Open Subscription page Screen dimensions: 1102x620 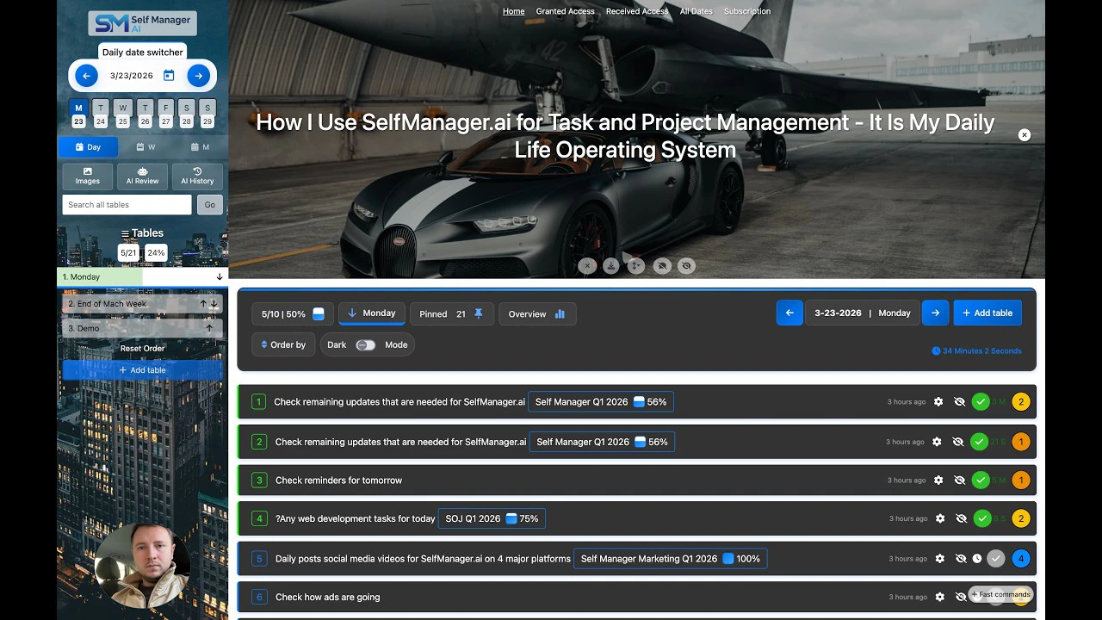tap(747, 11)
